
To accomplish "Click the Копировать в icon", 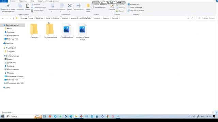I will tap(61, 8).
